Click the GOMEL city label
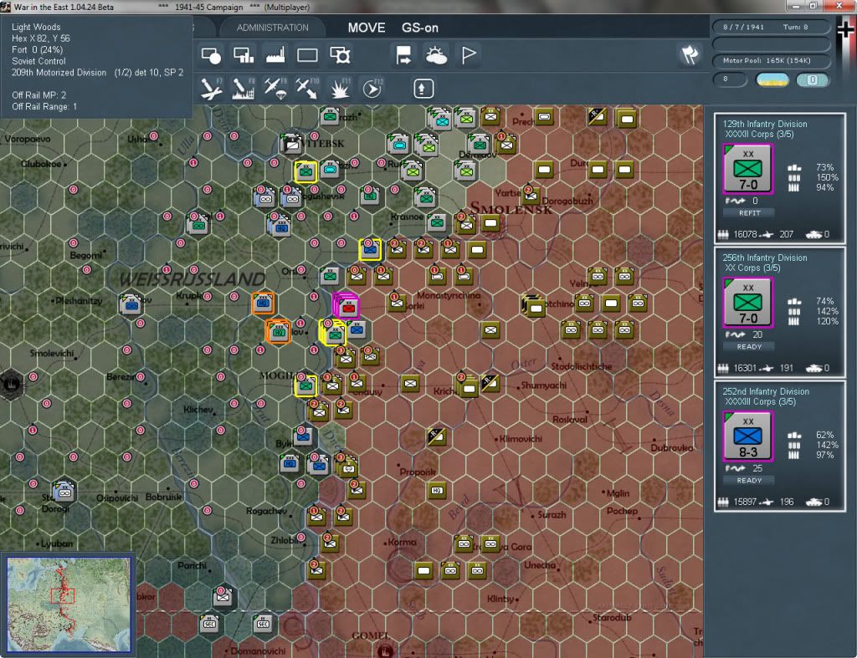The width and height of the screenshot is (857, 658). [x=371, y=635]
